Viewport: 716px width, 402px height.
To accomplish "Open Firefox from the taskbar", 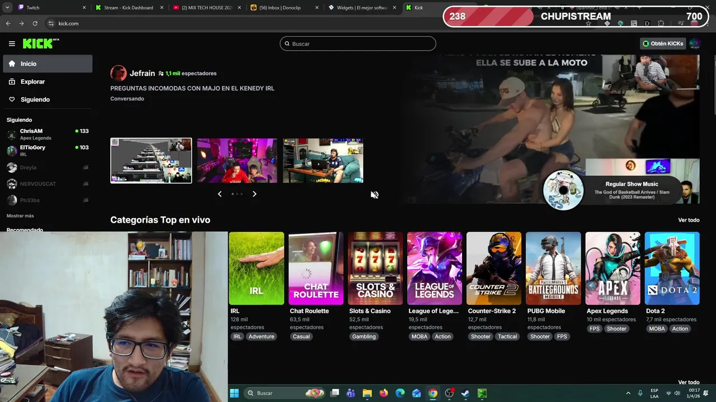I will pyautogui.click(x=383, y=393).
